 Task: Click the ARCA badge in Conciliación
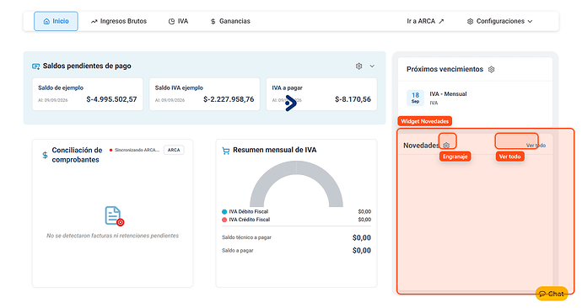174,150
